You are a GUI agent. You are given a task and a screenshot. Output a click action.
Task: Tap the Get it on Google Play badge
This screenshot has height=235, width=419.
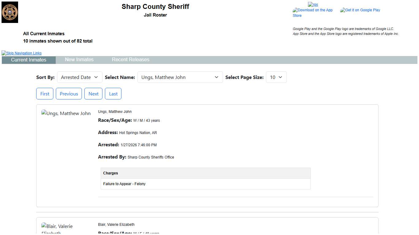point(360,10)
